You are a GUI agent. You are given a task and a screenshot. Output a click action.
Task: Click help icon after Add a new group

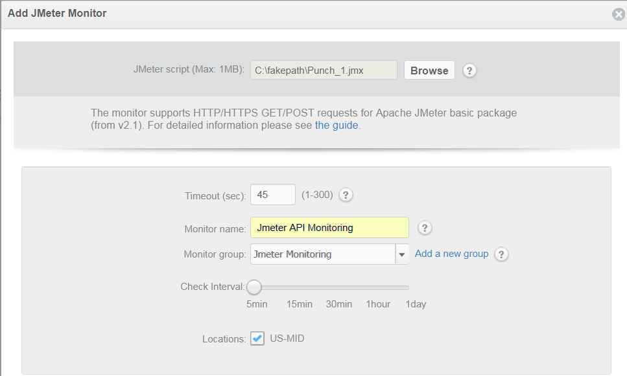(501, 254)
